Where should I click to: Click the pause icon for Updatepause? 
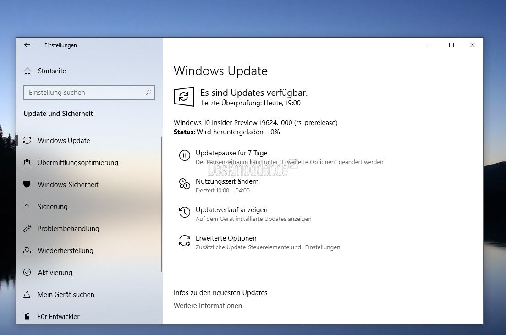pyautogui.click(x=185, y=155)
